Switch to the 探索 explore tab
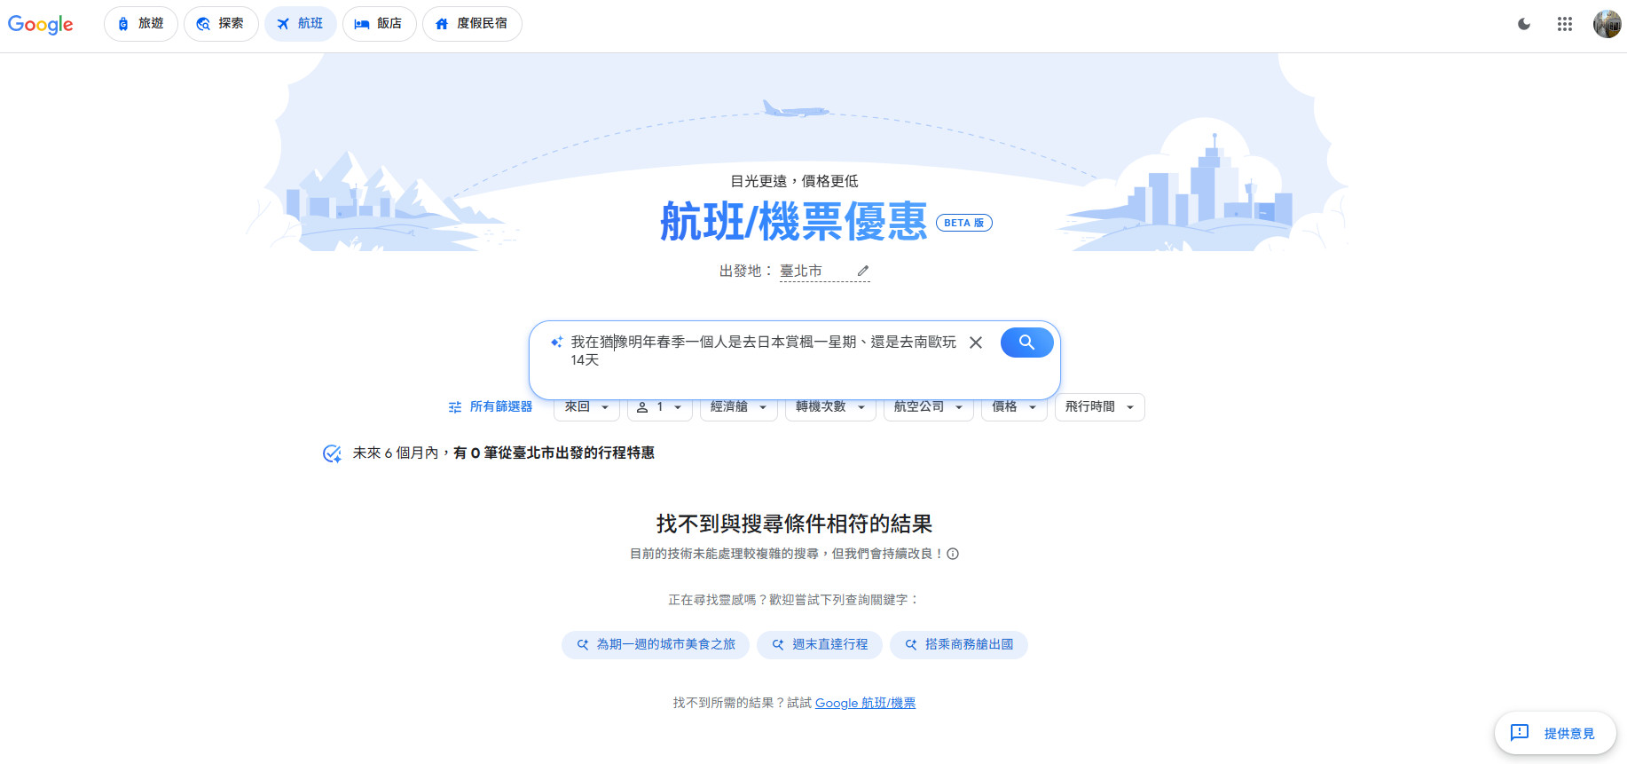Viewport: 1627px width, 764px height. (221, 24)
